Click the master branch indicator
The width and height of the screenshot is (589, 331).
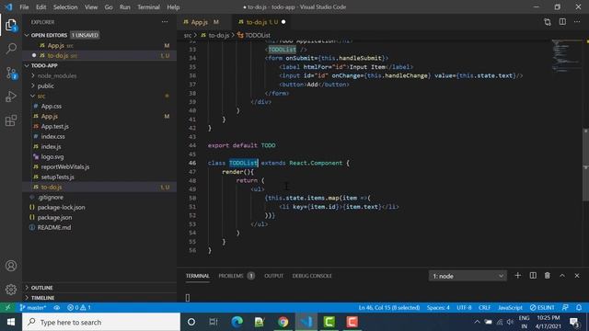click(33, 307)
